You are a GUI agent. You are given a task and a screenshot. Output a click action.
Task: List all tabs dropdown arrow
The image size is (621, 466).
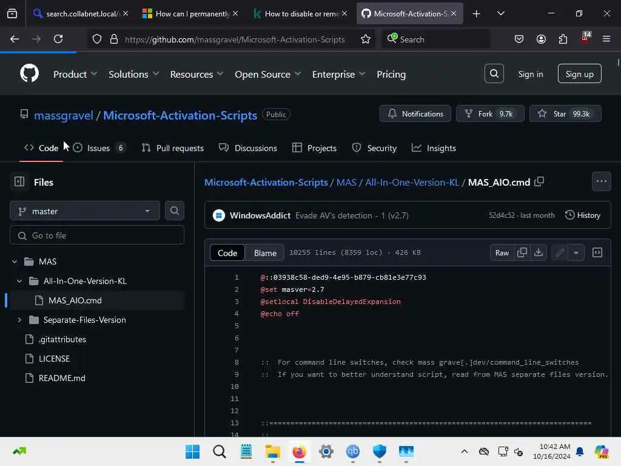[x=500, y=14]
